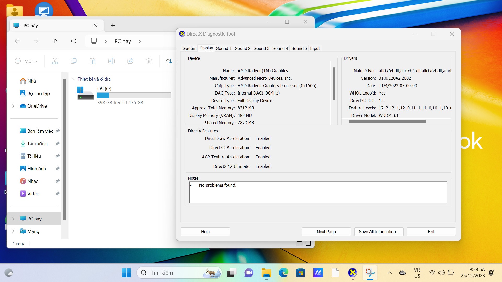Open the Input tab in DirectX tool
Image resolution: width=502 pixels, height=282 pixels.
tap(315, 48)
